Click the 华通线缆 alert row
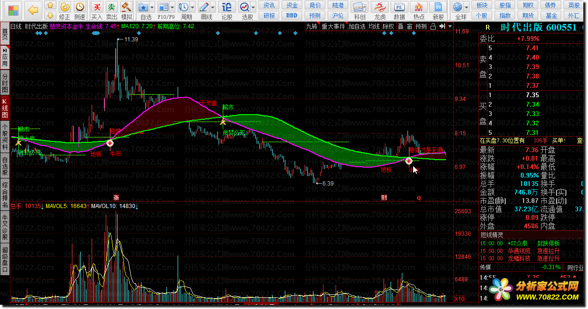The image size is (588, 309). (531, 251)
